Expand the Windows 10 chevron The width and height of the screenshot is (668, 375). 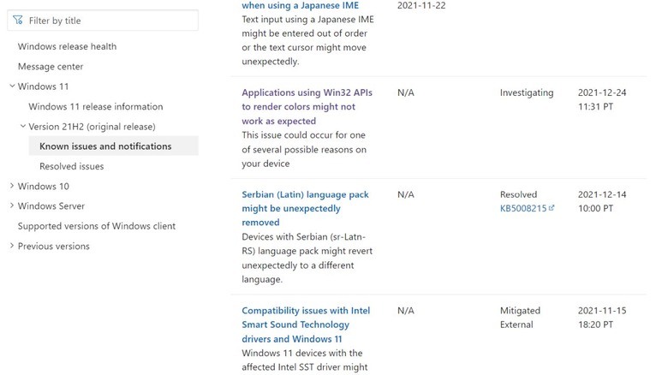pyautogui.click(x=12, y=186)
